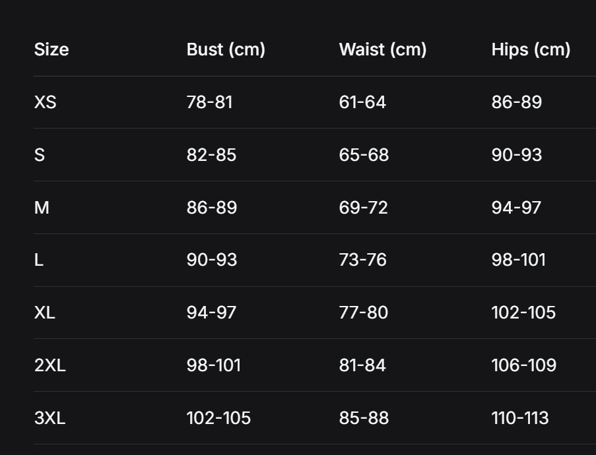The image size is (596, 455).
Task: Select the XL size row label
Action: pos(45,313)
